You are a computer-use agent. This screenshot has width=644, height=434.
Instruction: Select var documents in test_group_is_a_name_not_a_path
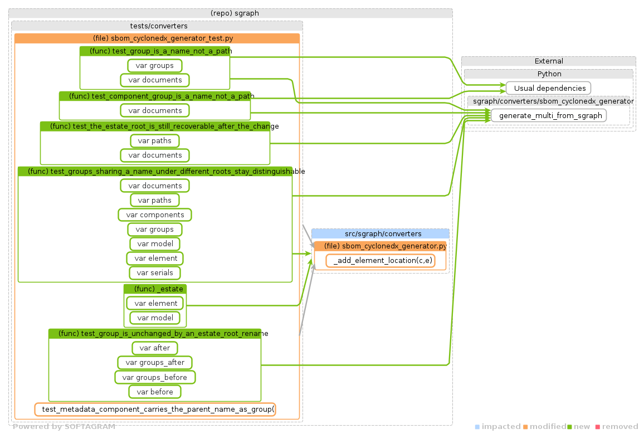coord(155,80)
